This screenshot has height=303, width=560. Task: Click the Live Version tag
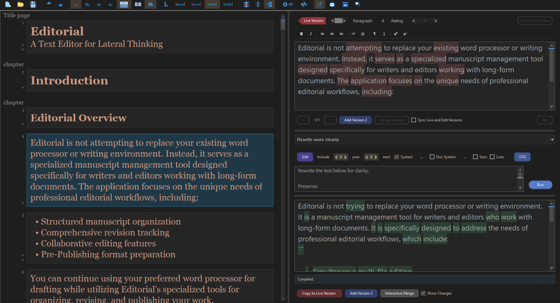click(x=312, y=20)
